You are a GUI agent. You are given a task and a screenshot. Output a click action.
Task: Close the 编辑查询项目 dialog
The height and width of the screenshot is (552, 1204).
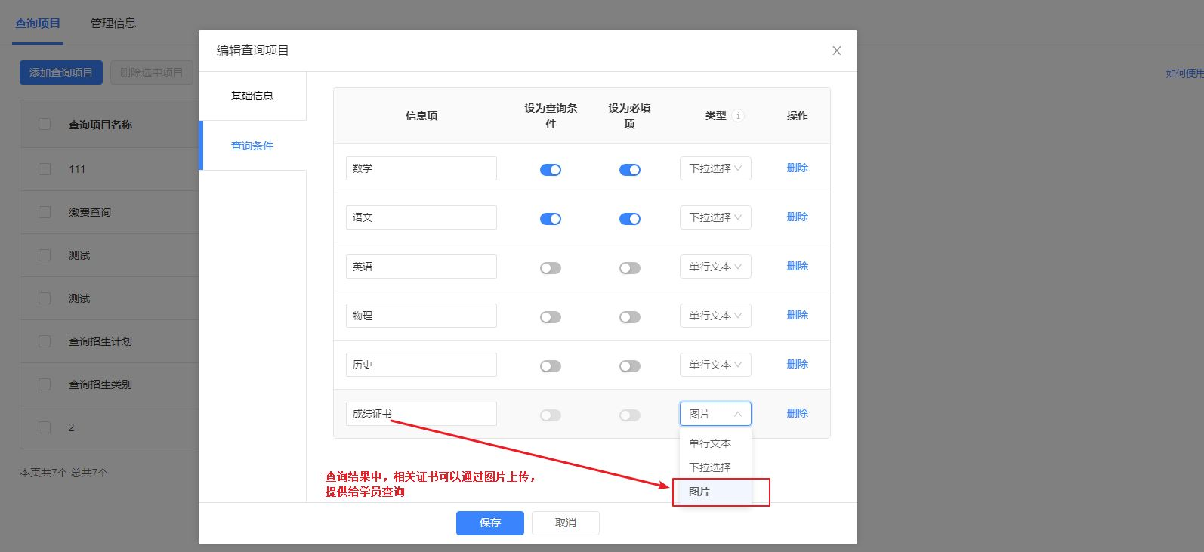point(836,51)
